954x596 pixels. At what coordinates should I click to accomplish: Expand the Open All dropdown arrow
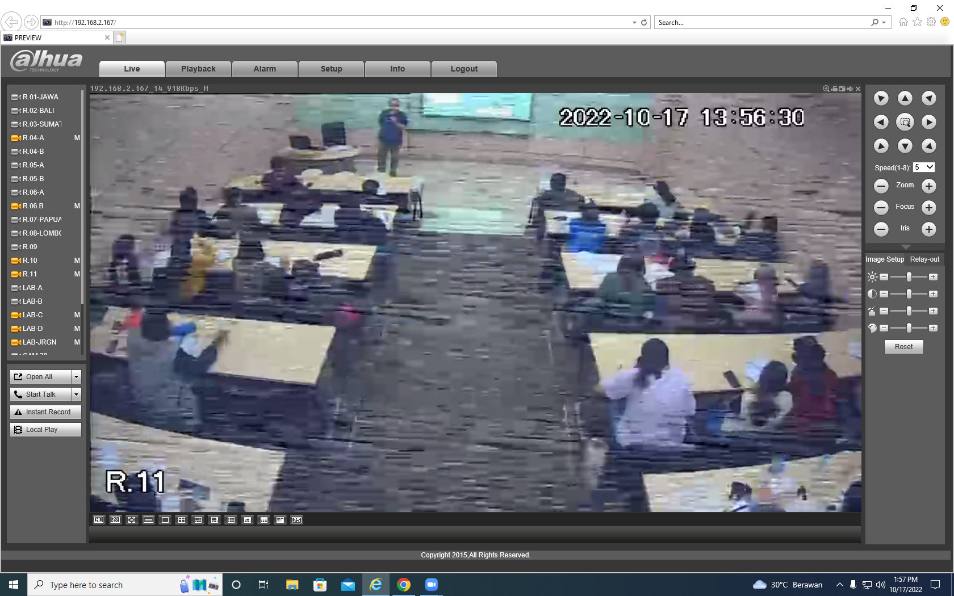[x=77, y=377]
